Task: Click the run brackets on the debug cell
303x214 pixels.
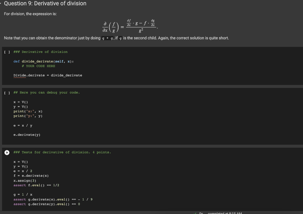Action: tap(6, 92)
